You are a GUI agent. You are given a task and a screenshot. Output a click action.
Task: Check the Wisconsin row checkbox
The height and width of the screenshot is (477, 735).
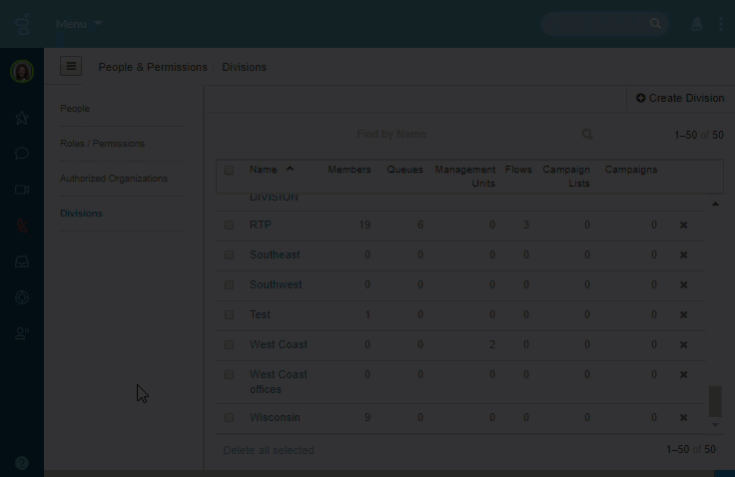229,417
